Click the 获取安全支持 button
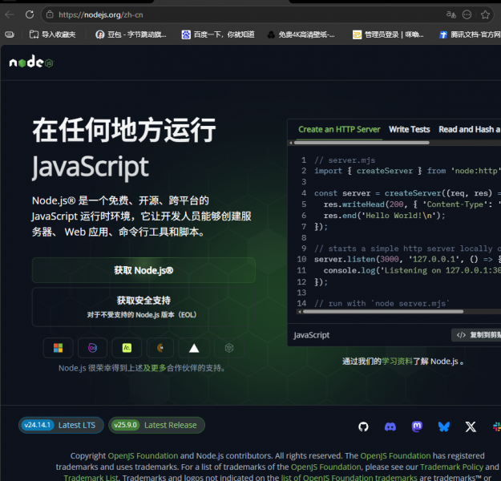Image resolution: width=501 pixels, height=481 pixels. [143, 307]
